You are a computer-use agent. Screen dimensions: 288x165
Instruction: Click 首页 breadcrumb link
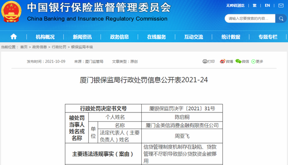24,47
